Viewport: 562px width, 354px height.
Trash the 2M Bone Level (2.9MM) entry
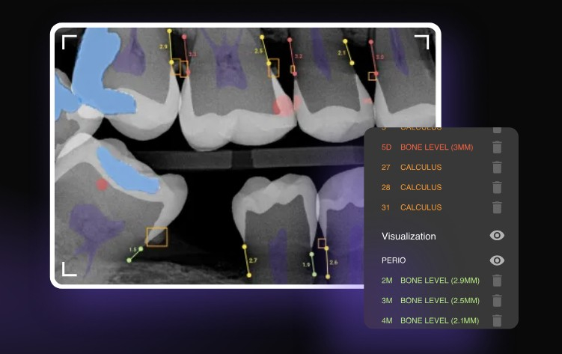click(497, 281)
